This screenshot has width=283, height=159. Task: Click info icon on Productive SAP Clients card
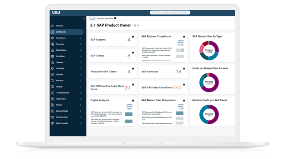coord(133,69)
